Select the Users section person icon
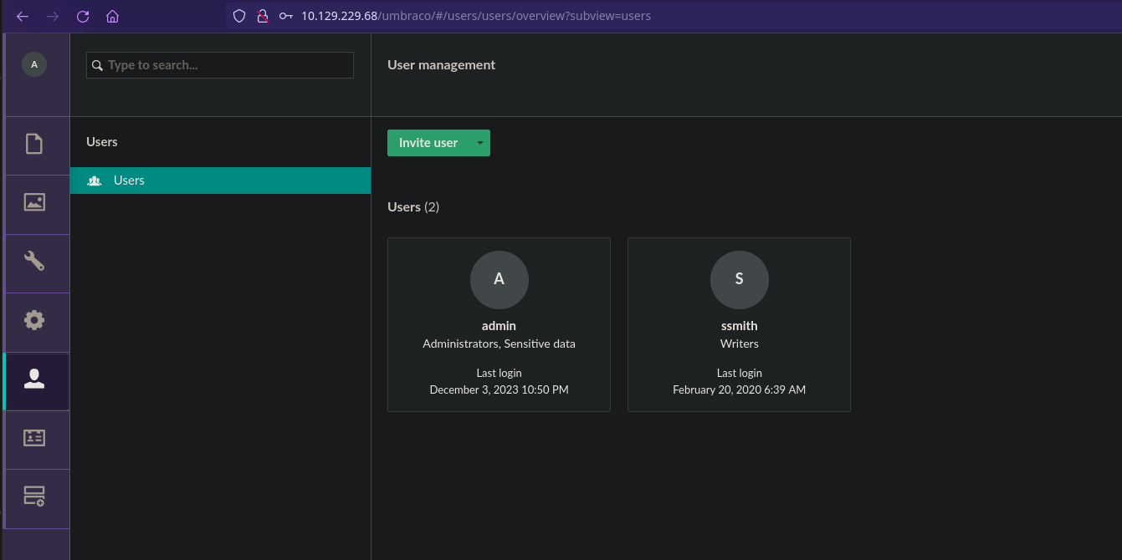Image resolution: width=1122 pixels, height=560 pixels. tap(34, 379)
